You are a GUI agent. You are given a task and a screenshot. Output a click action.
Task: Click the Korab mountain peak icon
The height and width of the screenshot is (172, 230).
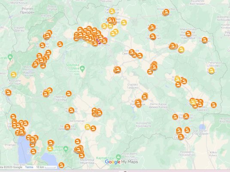pos(10,57)
